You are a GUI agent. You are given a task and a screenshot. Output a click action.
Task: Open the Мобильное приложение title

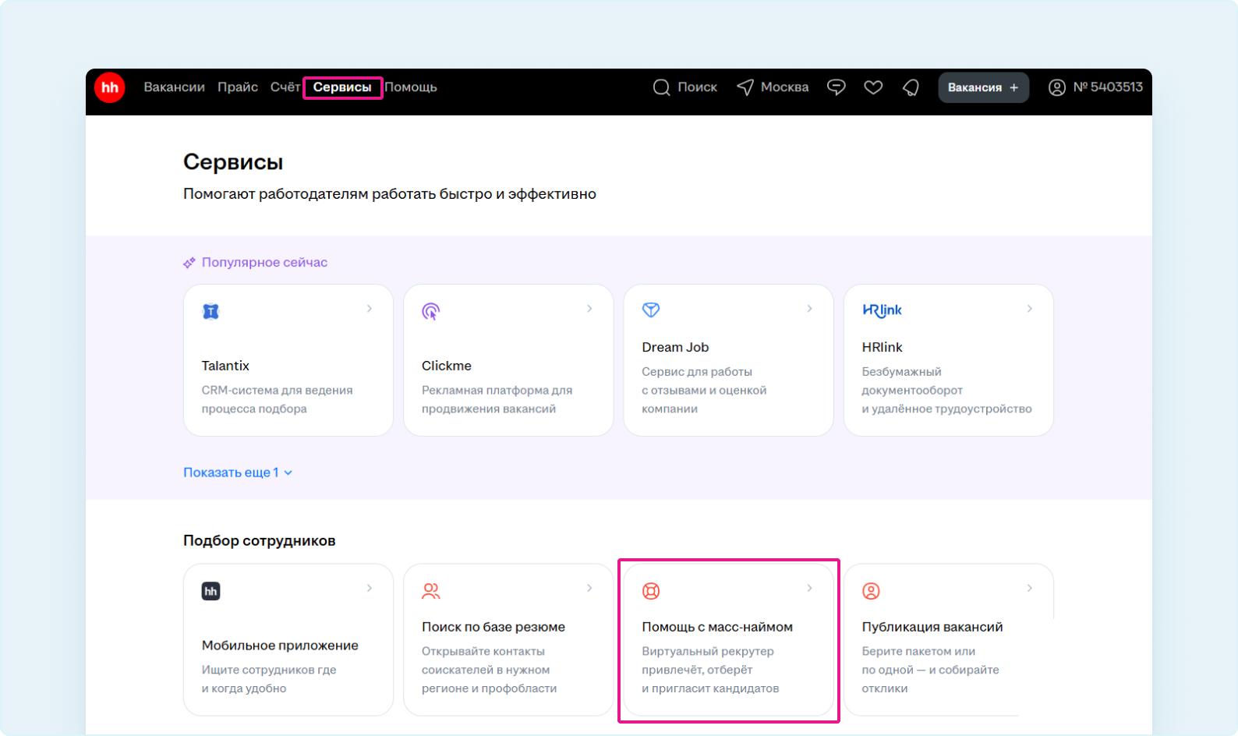click(280, 646)
